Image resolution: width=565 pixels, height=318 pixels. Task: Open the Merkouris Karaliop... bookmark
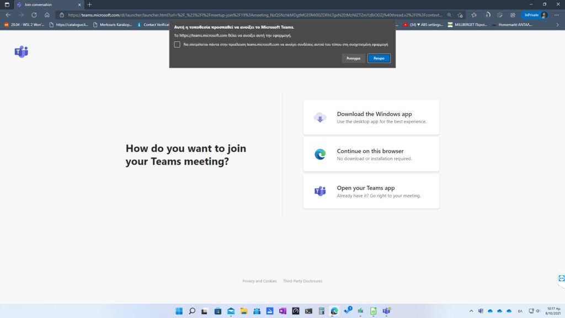113,24
